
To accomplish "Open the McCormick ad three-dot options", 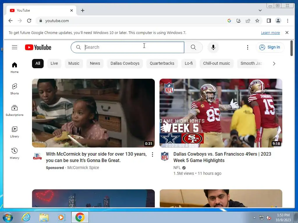I will (x=152, y=154).
